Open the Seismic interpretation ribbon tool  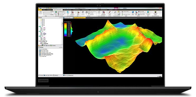(x=72, y=12)
